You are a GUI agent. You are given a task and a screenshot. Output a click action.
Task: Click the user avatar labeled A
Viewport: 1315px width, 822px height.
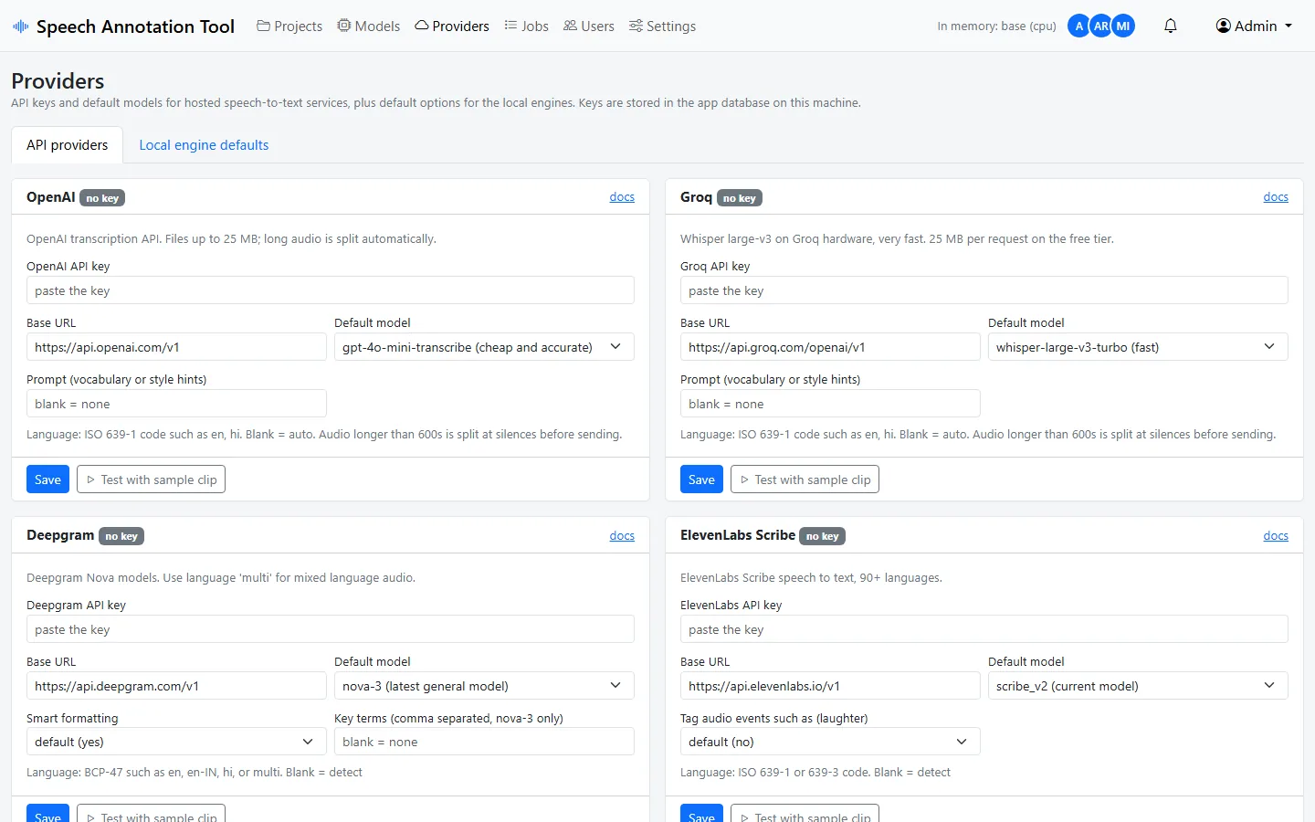point(1079,26)
